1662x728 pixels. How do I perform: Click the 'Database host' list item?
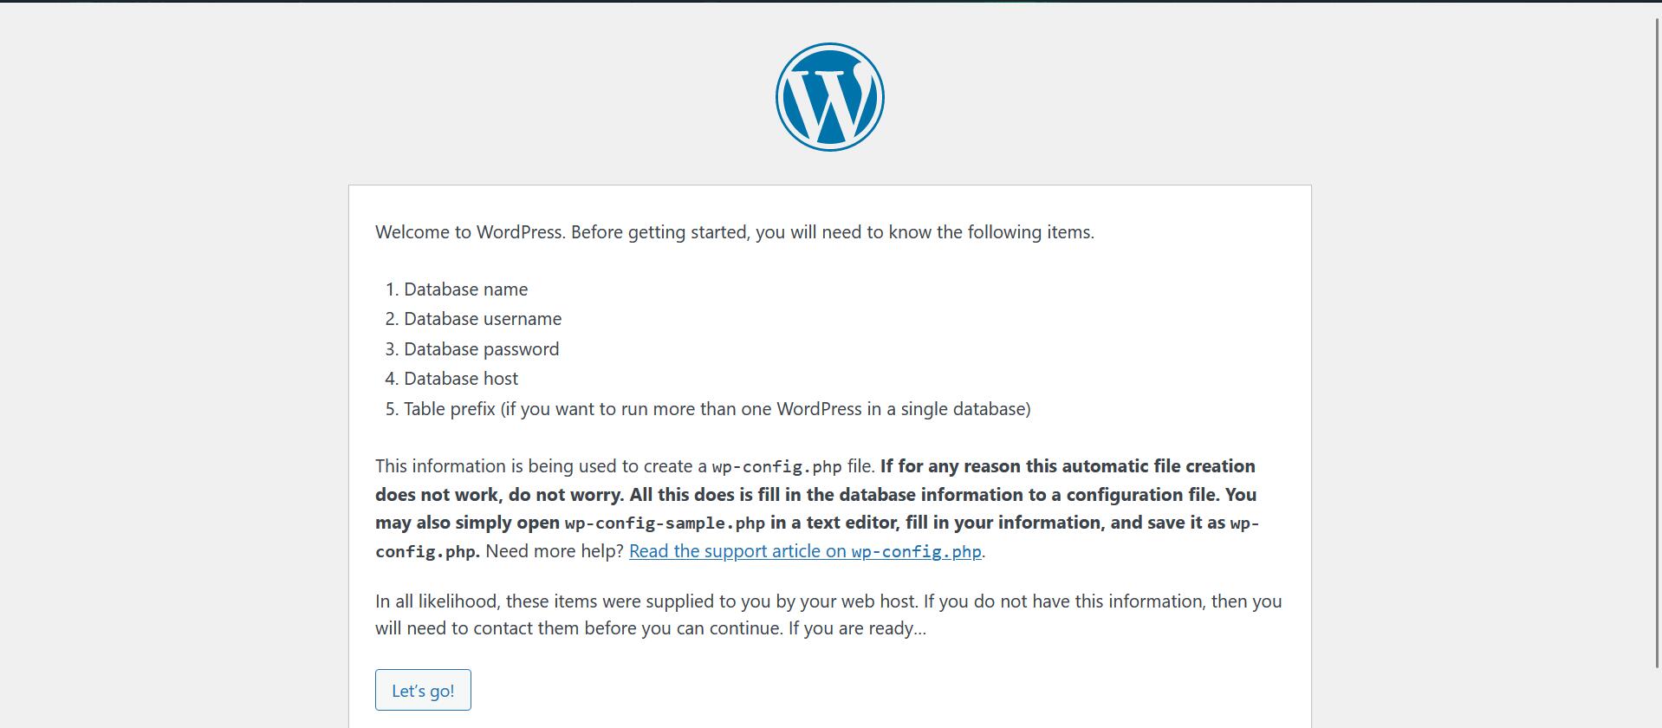pyautogui.click(x=461, y=379)
